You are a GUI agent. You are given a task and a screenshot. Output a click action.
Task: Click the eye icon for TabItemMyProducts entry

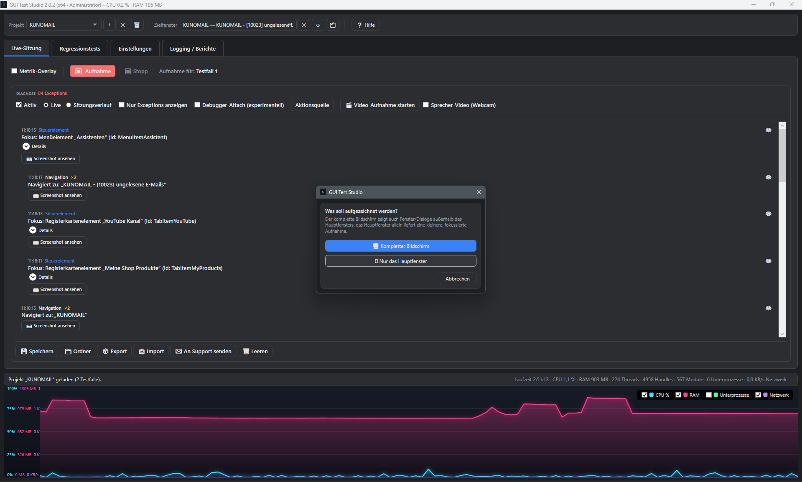(768, 261)
